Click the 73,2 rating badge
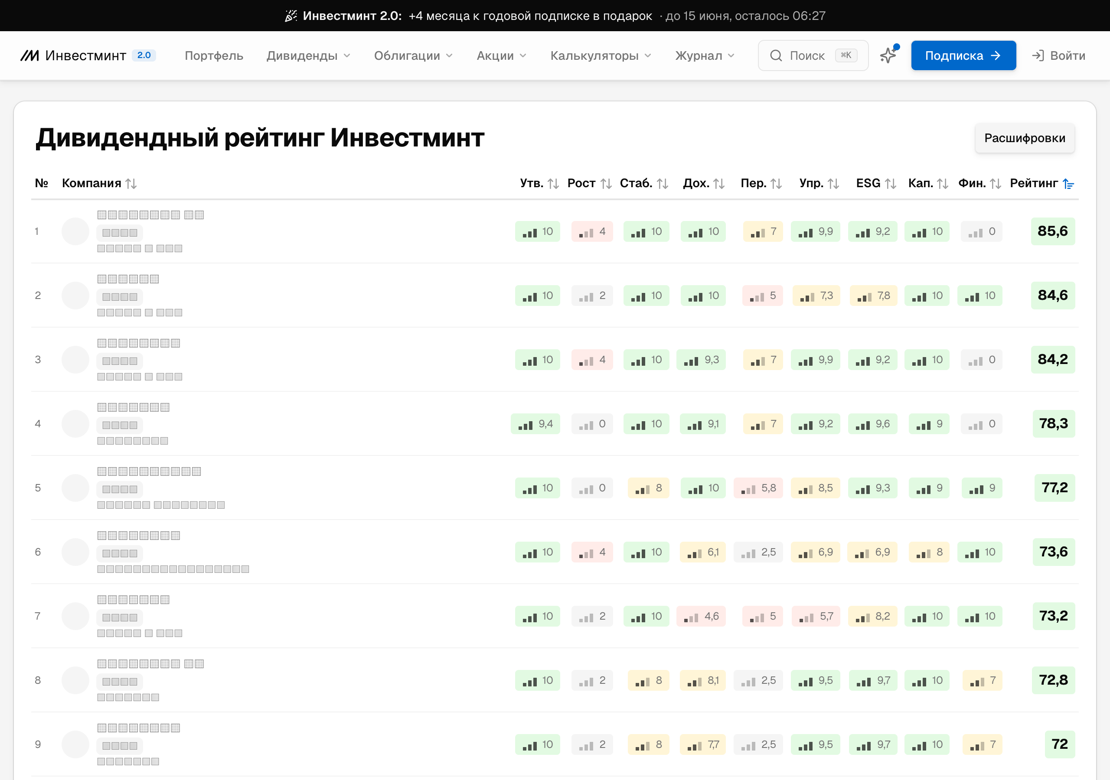 1054,616
